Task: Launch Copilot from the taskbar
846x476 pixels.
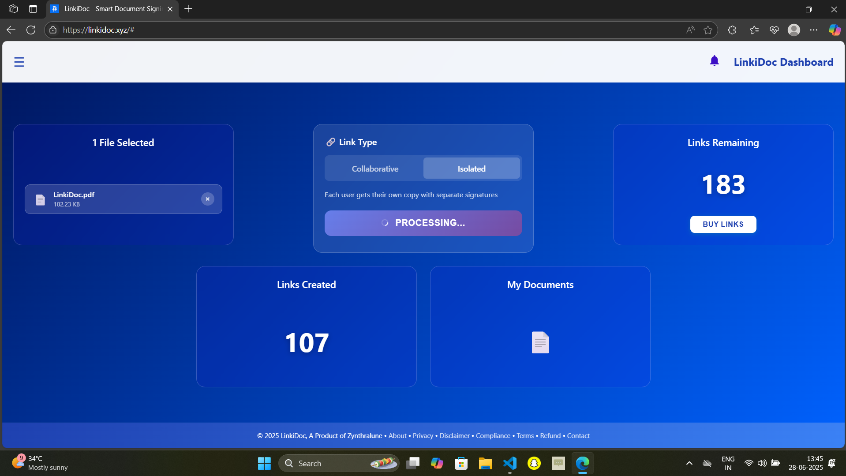Action: click(437, 463)
